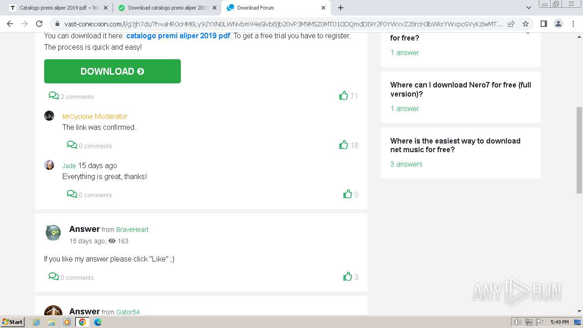Close the Telegraph catalogo tab

point(106,8)
